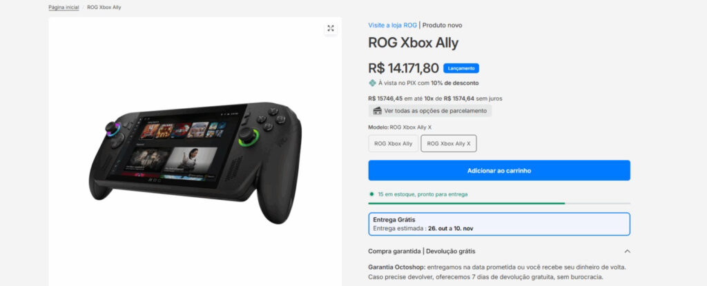Expand product image to fullscreen
This screenshot has width=707, height=286.
[x=331, y=28]
